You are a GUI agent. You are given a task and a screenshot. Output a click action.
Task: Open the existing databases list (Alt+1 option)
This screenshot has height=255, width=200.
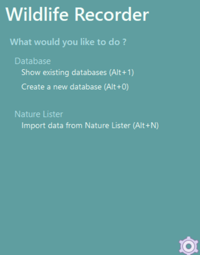pyautogui.click(x=78, y=72)
